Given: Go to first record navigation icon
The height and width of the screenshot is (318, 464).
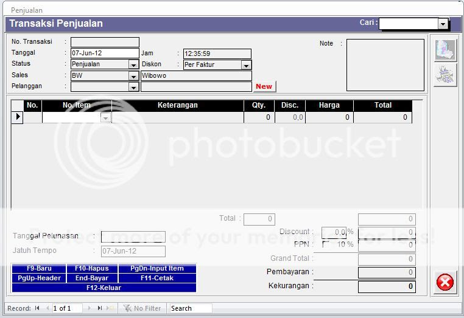Looking at the screenshot, I should pyautogui.click(x=37, y=308).
